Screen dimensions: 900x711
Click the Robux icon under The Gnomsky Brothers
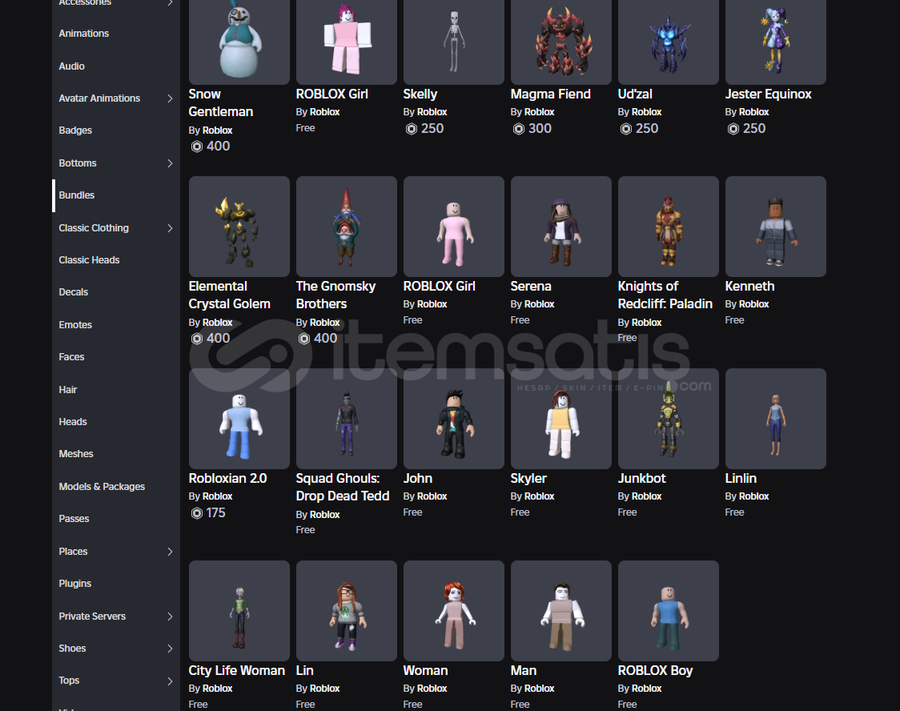pyautogui.click(x=304, y=339)
